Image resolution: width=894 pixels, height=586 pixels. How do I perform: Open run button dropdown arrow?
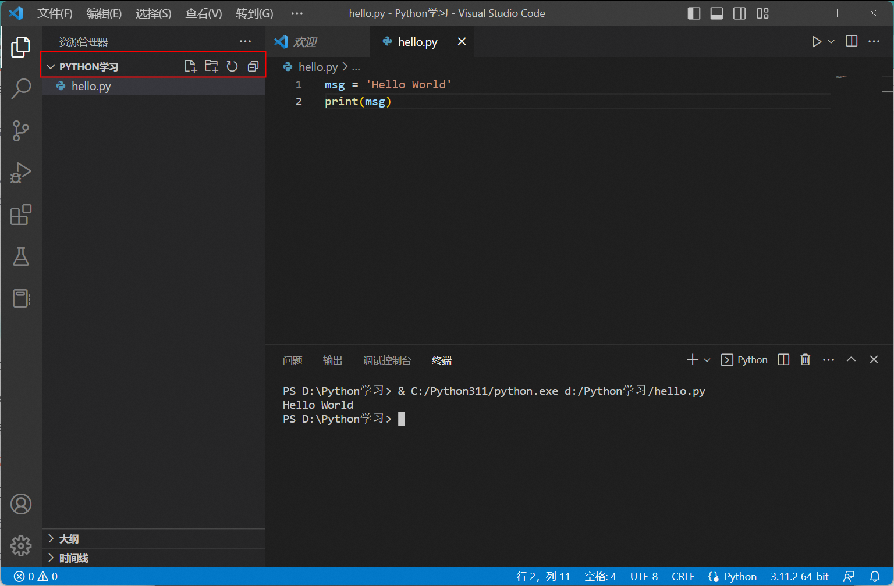tap(831, 41)
